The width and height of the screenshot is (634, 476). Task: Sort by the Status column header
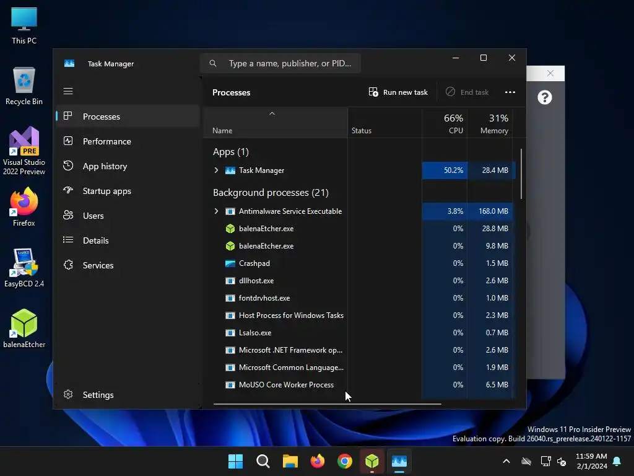pyautogui.click(x=384, y=123)
